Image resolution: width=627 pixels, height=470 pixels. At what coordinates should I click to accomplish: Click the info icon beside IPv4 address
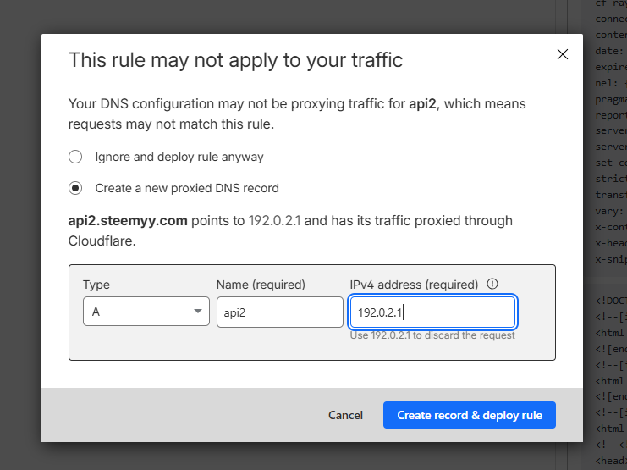point(492,285)
